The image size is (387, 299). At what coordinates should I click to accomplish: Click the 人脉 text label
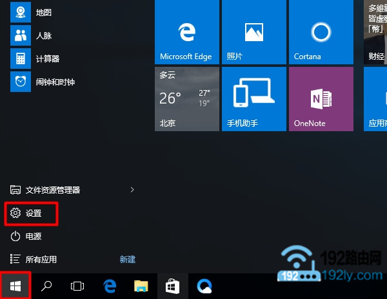click(x=44, y=35)
